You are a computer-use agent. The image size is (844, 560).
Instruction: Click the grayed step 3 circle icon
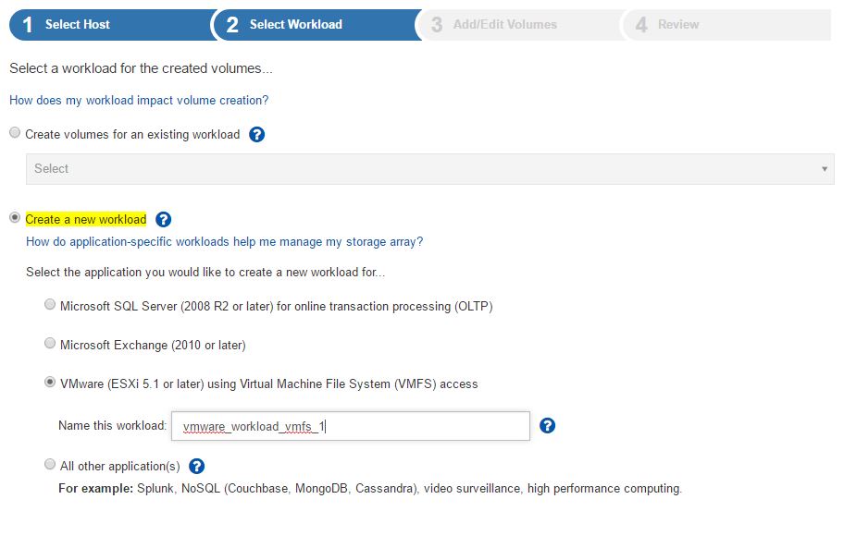[436, 25]
